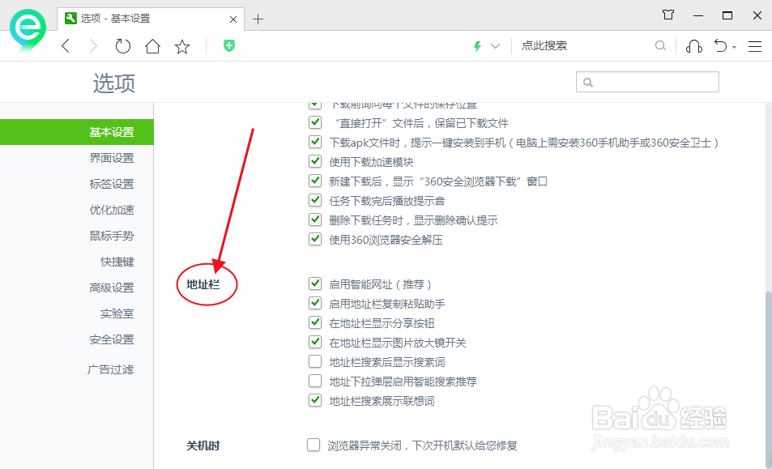The image size is (772, 469).
Task: Click the bookmark star icon
Action: pyautogui.click(x=181, y=46)
